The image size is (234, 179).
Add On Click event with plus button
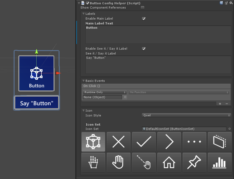tap(220, 104)
